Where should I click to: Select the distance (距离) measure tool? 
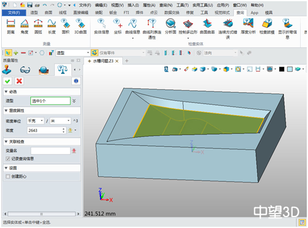point(11,26)
